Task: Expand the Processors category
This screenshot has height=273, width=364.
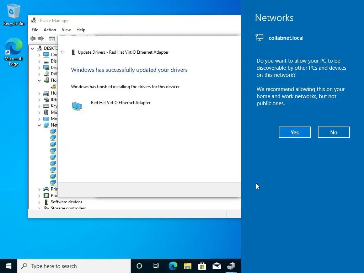Action: (39, 196)
